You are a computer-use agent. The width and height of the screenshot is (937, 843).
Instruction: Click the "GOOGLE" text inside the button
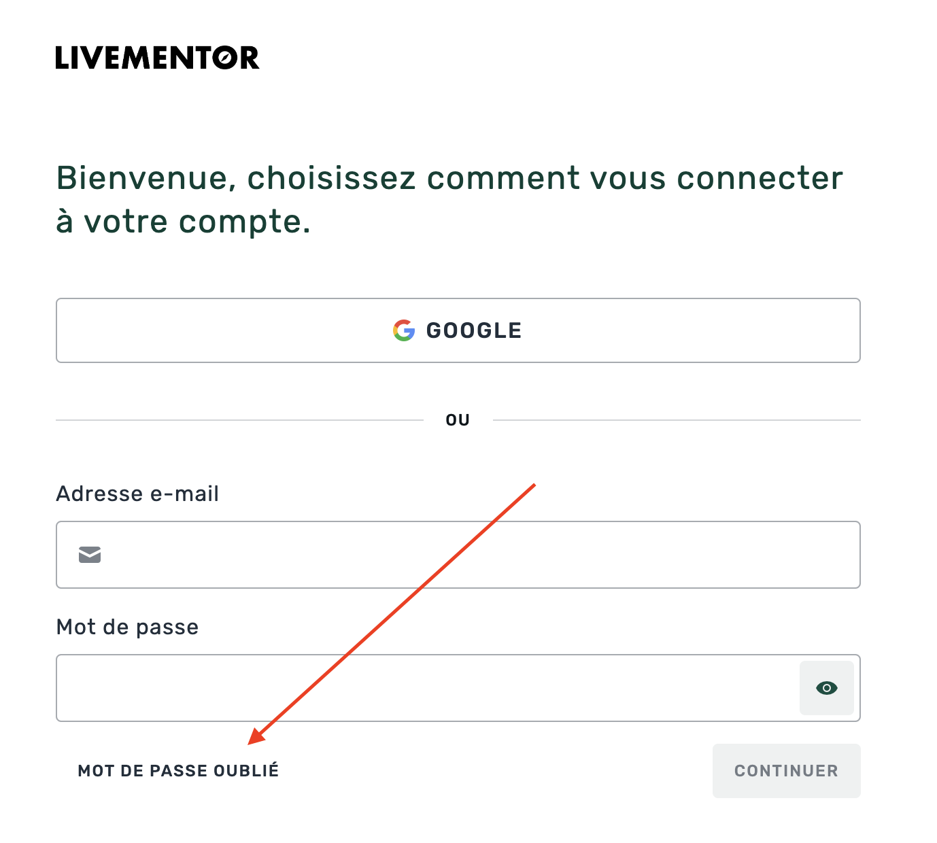[x=474, y=330]
